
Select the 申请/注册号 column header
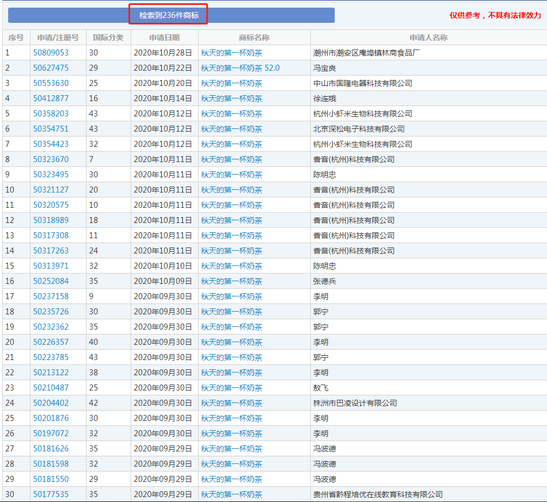coord(58,38)
